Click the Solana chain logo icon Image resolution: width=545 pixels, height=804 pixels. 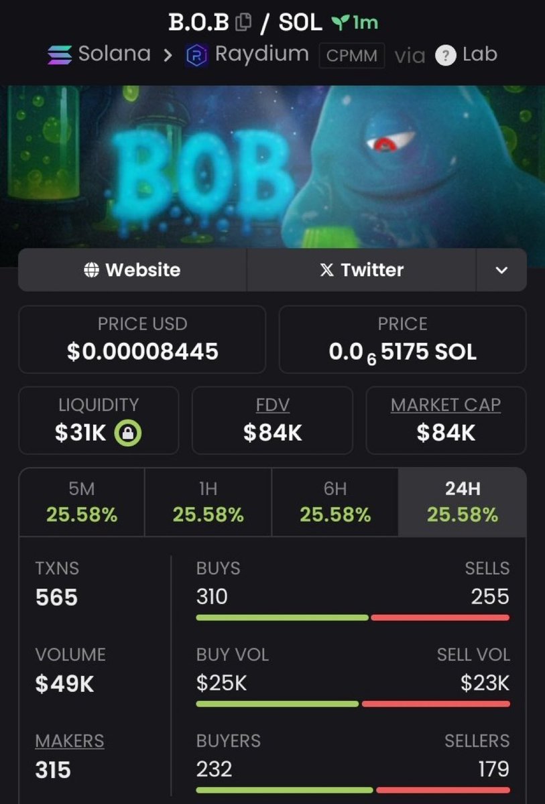pos(60,54)
